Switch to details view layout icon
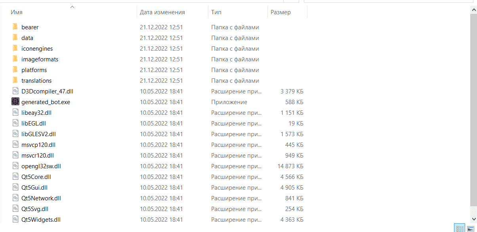 [460, 228]
